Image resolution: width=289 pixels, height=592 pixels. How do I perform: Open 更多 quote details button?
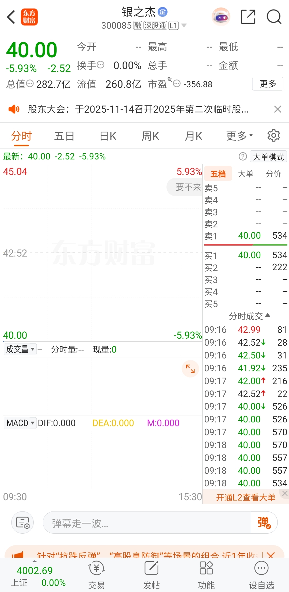coord(268,84)
